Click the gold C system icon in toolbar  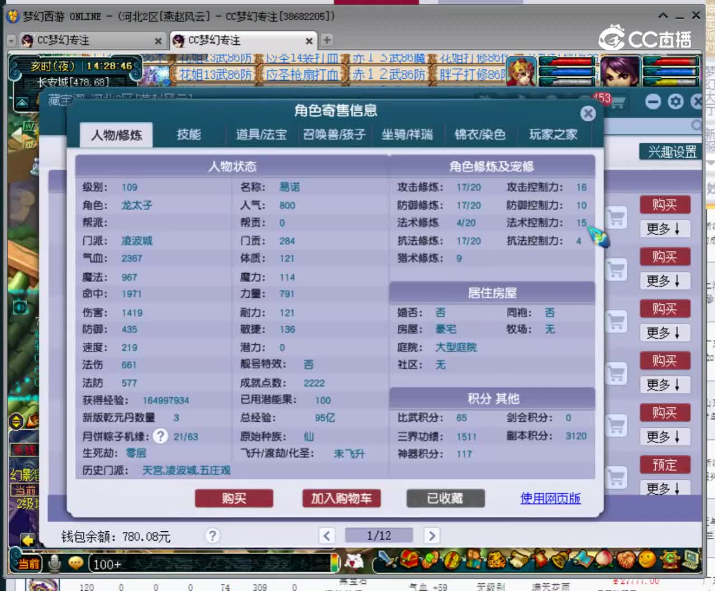pyautogui.click(x=669, y=559)
